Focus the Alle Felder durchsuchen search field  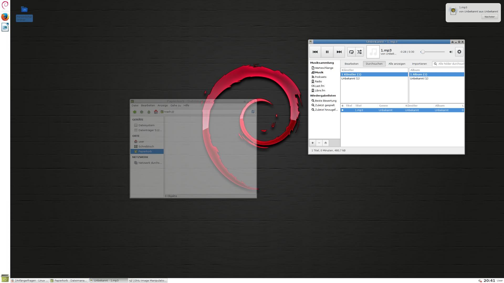coord(448,64)
